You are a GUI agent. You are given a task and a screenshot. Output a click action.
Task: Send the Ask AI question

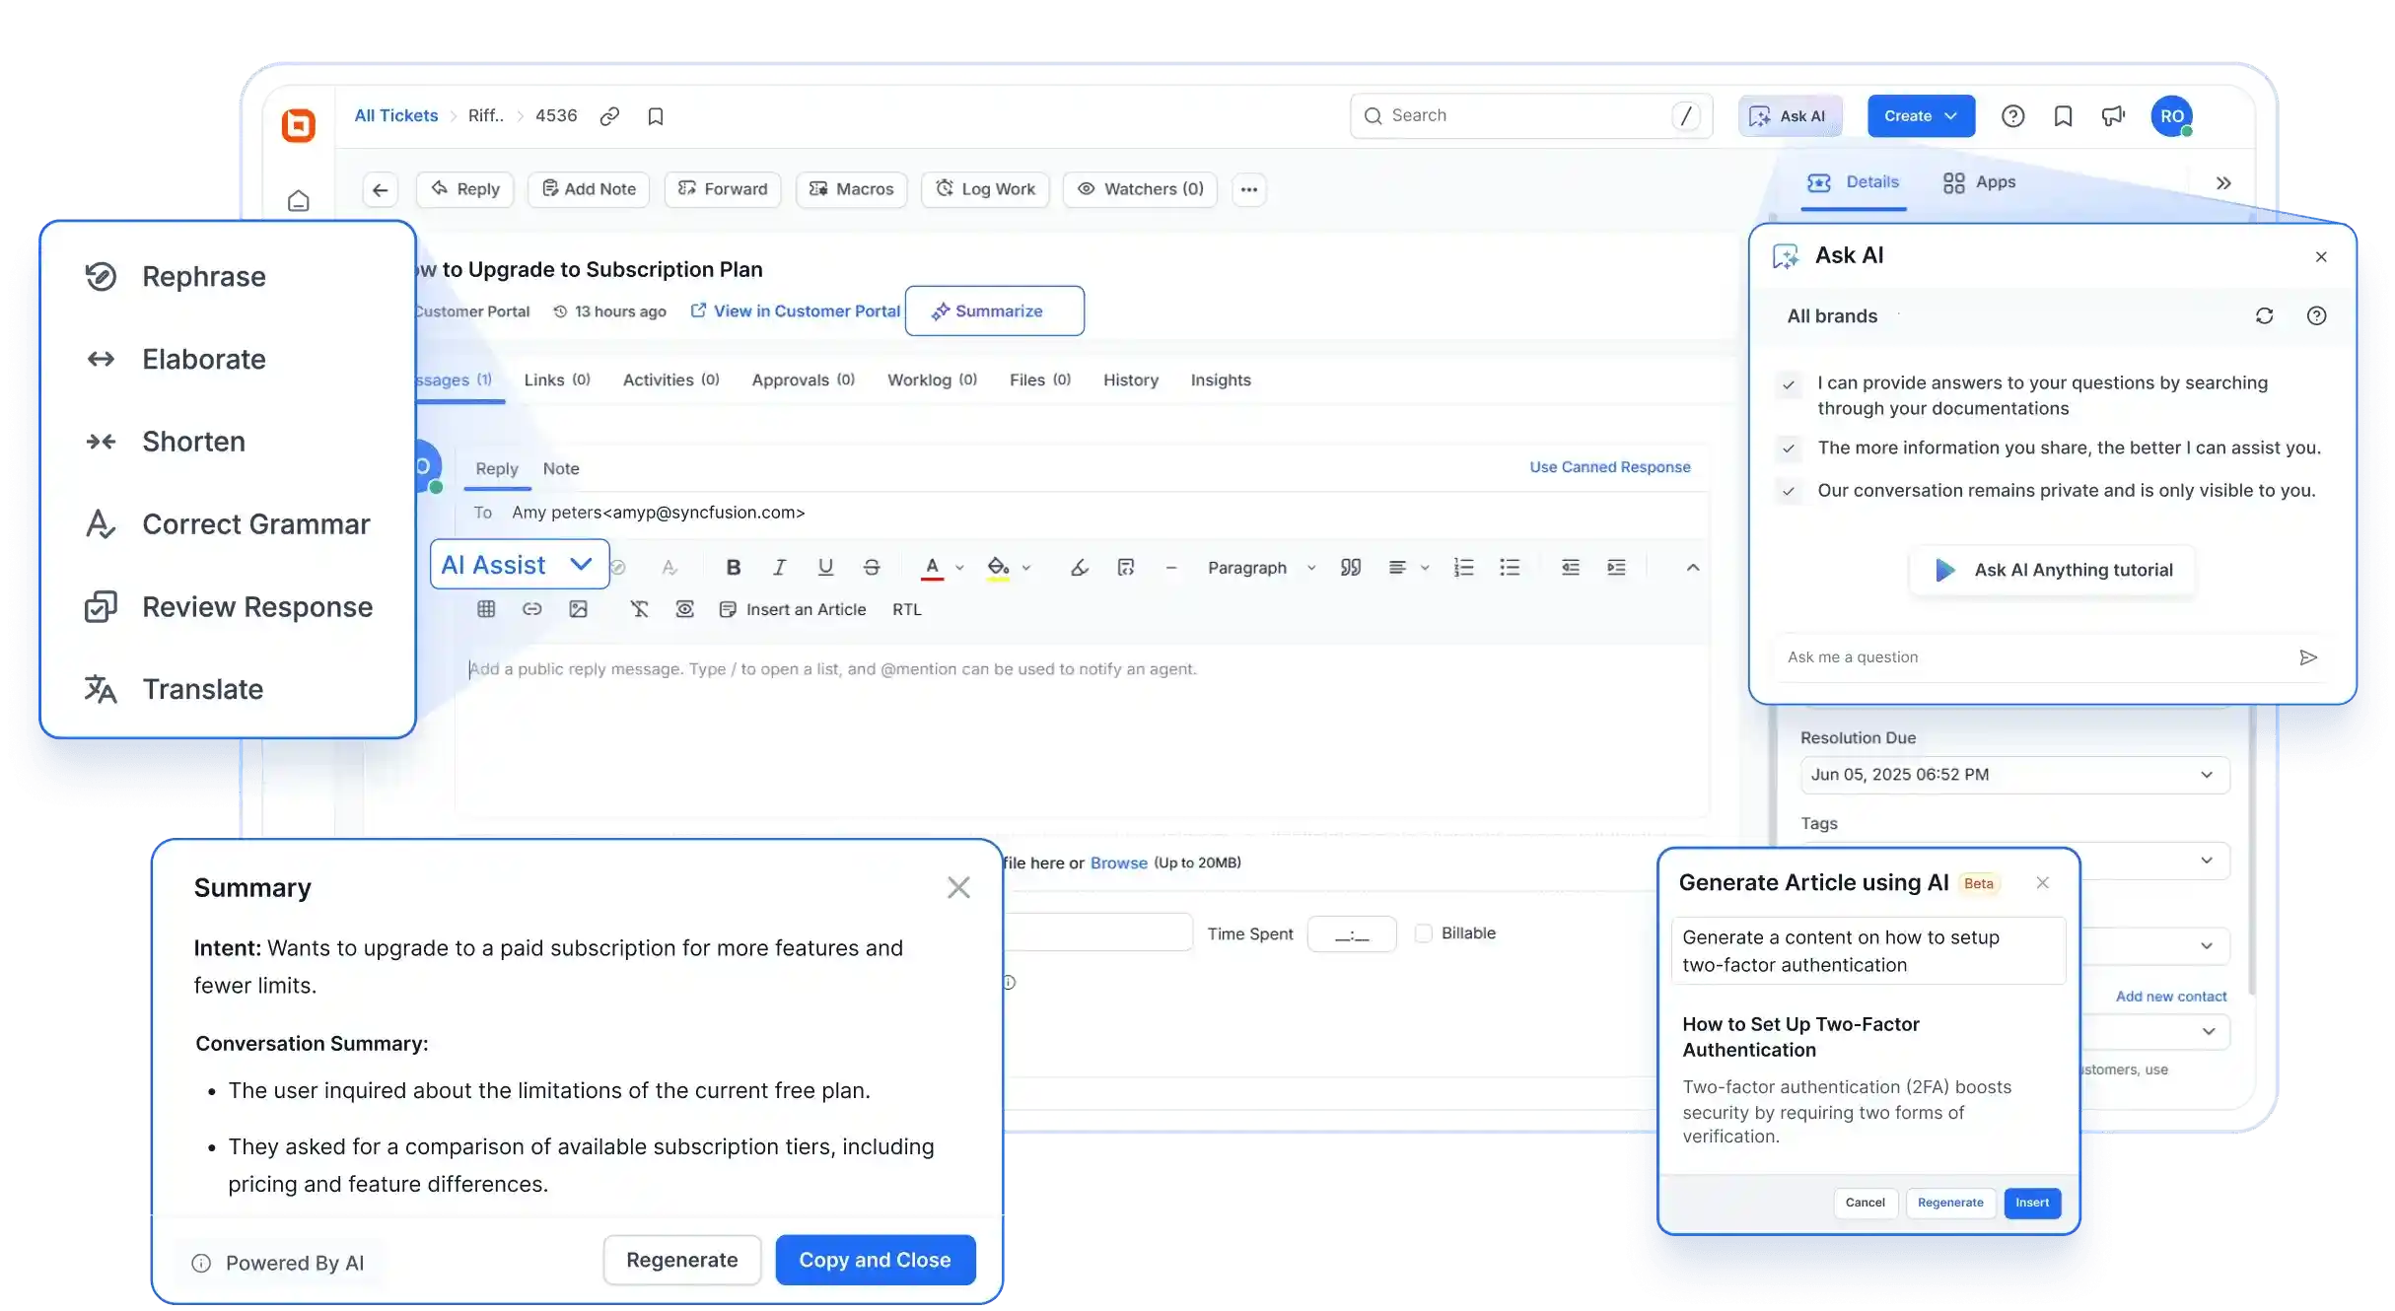(2307, 657)
